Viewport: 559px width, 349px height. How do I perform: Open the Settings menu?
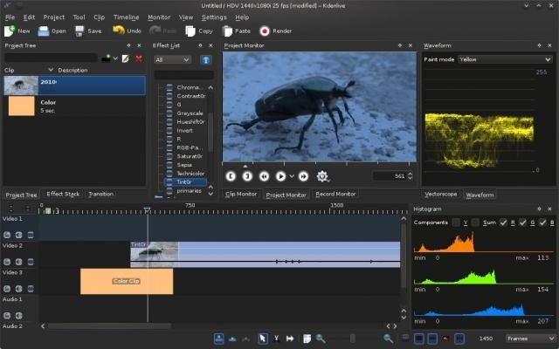[x=214, y=17]
